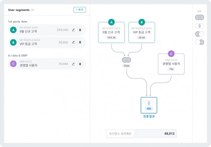Click the 오디언스 모의계산 button
This screenshot has width=211, height=147.
[120, 134]
